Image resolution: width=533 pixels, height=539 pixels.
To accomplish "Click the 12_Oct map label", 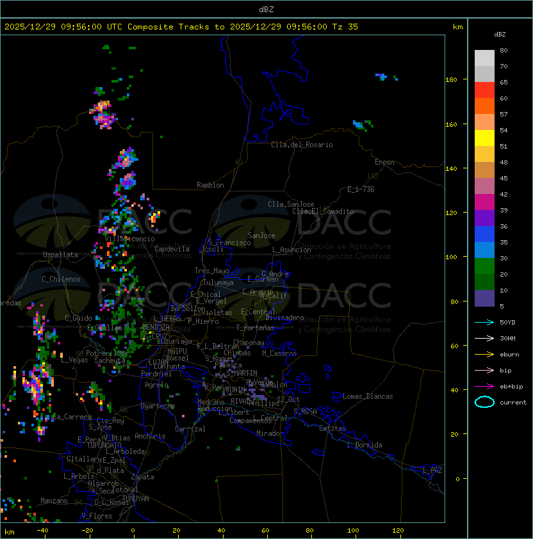I will [288, 399].
